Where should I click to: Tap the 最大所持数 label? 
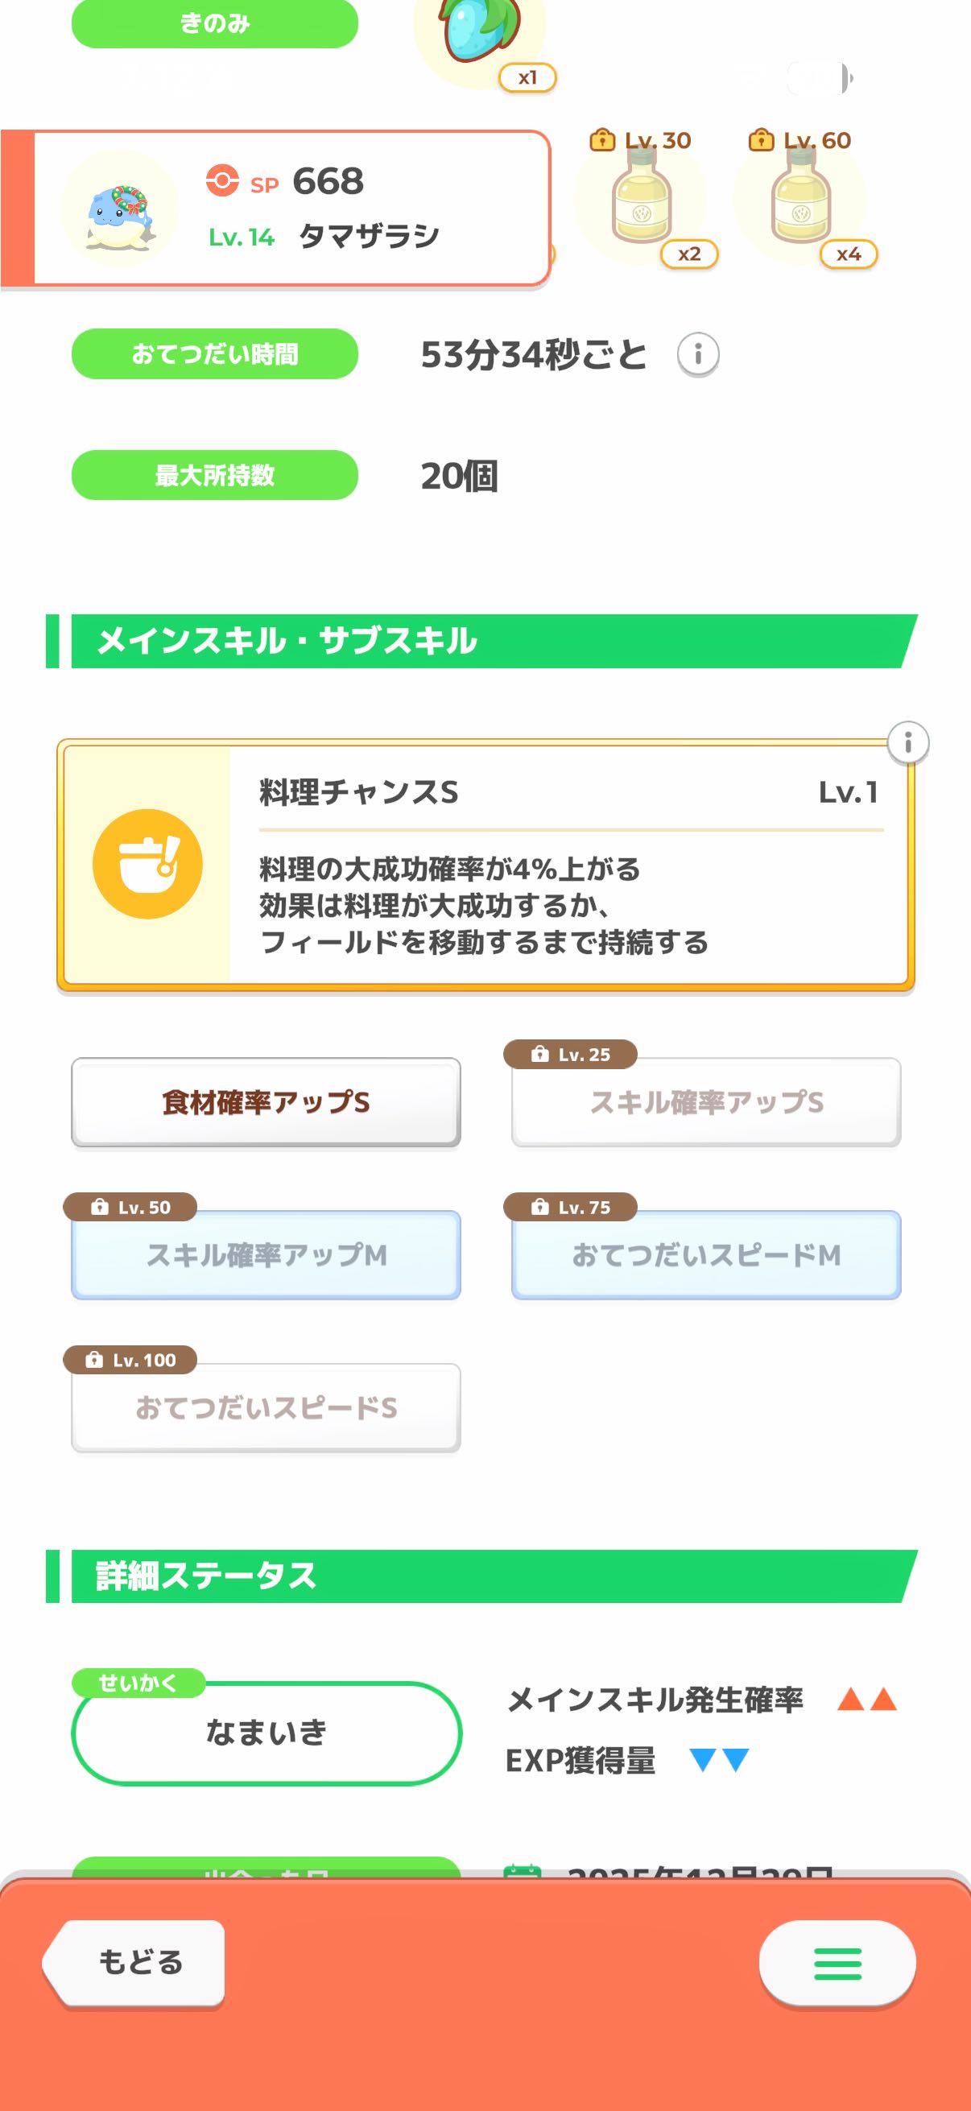click(x=215, y=475)
